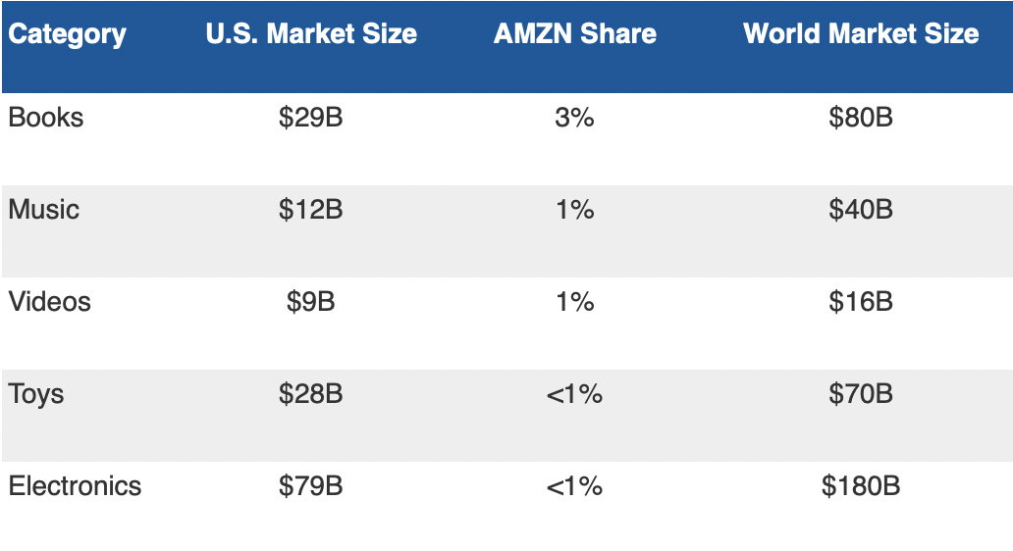Select the $9B Videos market value
This screenshot has height=551, width=1013.
(311, 302)
